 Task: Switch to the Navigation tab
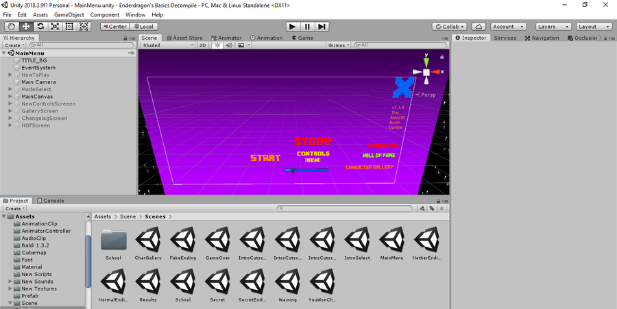click(x=542, y=38)
